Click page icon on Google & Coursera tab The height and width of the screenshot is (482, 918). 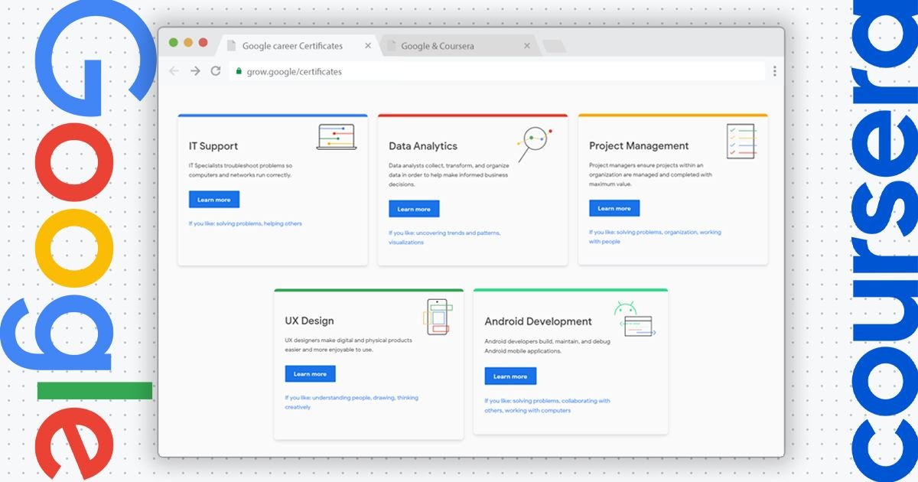(x=391, y=46)
